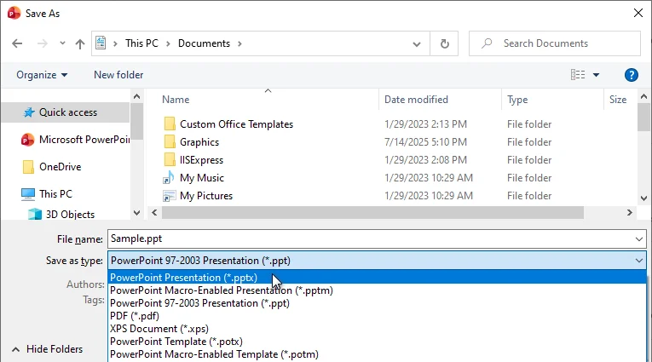Click the Search Documents field
This screenshot has width=652, height=362.
555,43
